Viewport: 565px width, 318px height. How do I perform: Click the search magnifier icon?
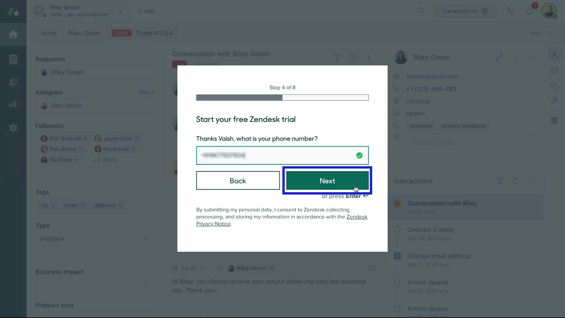421,11
